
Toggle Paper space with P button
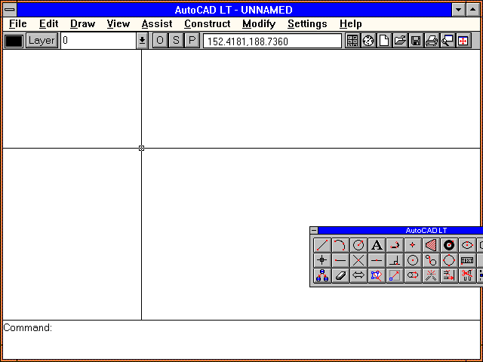pos(192,41)
